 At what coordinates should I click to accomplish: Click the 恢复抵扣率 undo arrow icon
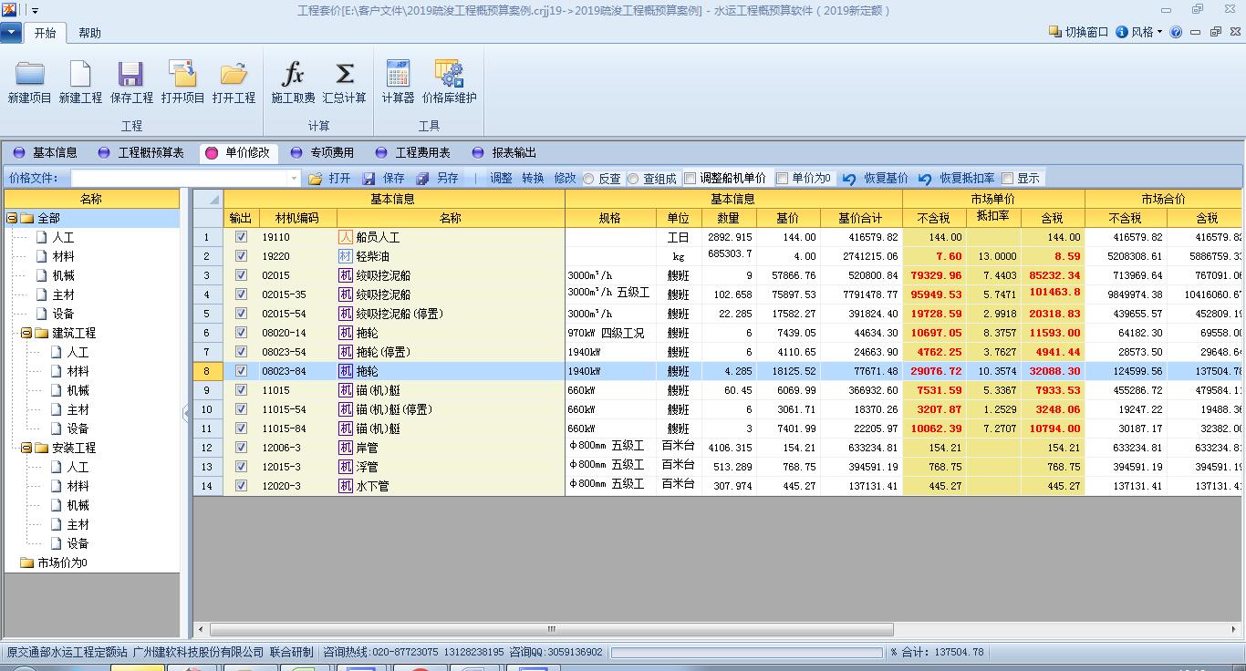[x=925, y=179]
